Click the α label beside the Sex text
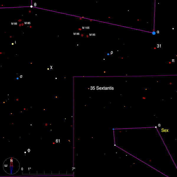The width and height of the screenshot is (177, 177). tap(159, 125)
